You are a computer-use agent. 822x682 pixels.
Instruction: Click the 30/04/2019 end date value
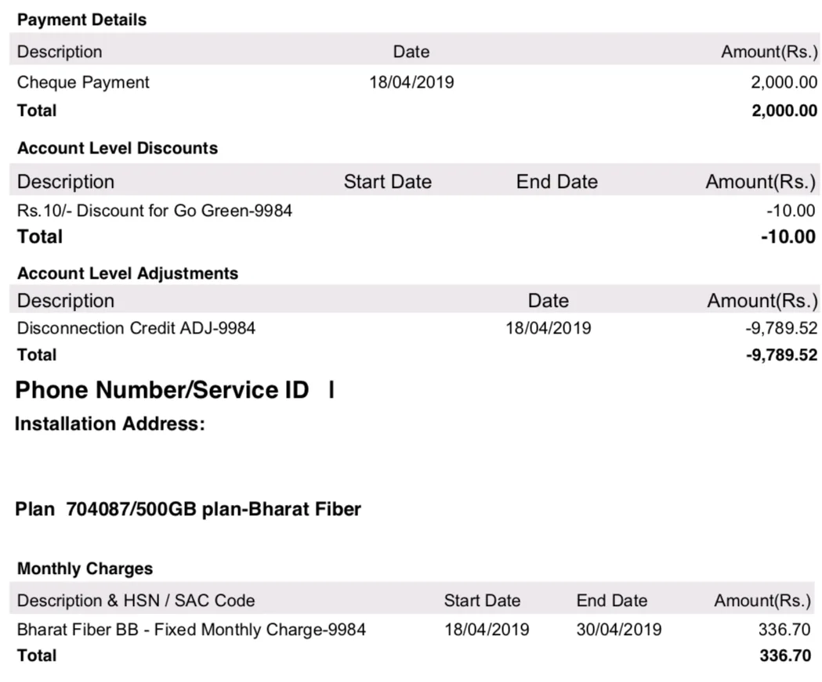point(619,630)
